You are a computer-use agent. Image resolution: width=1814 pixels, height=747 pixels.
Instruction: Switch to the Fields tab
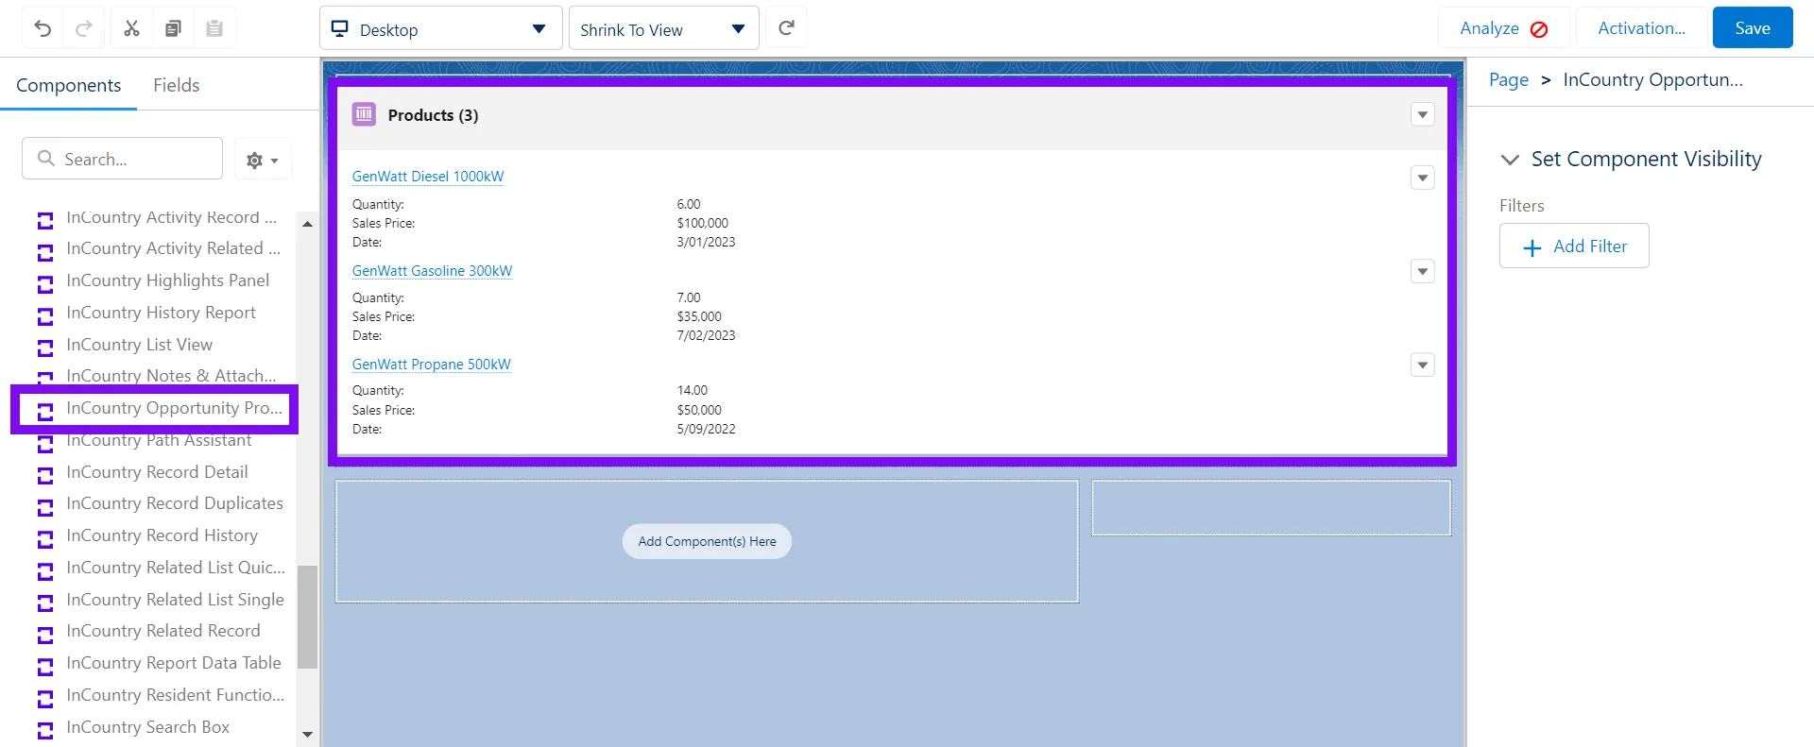[x=176, y=85]
